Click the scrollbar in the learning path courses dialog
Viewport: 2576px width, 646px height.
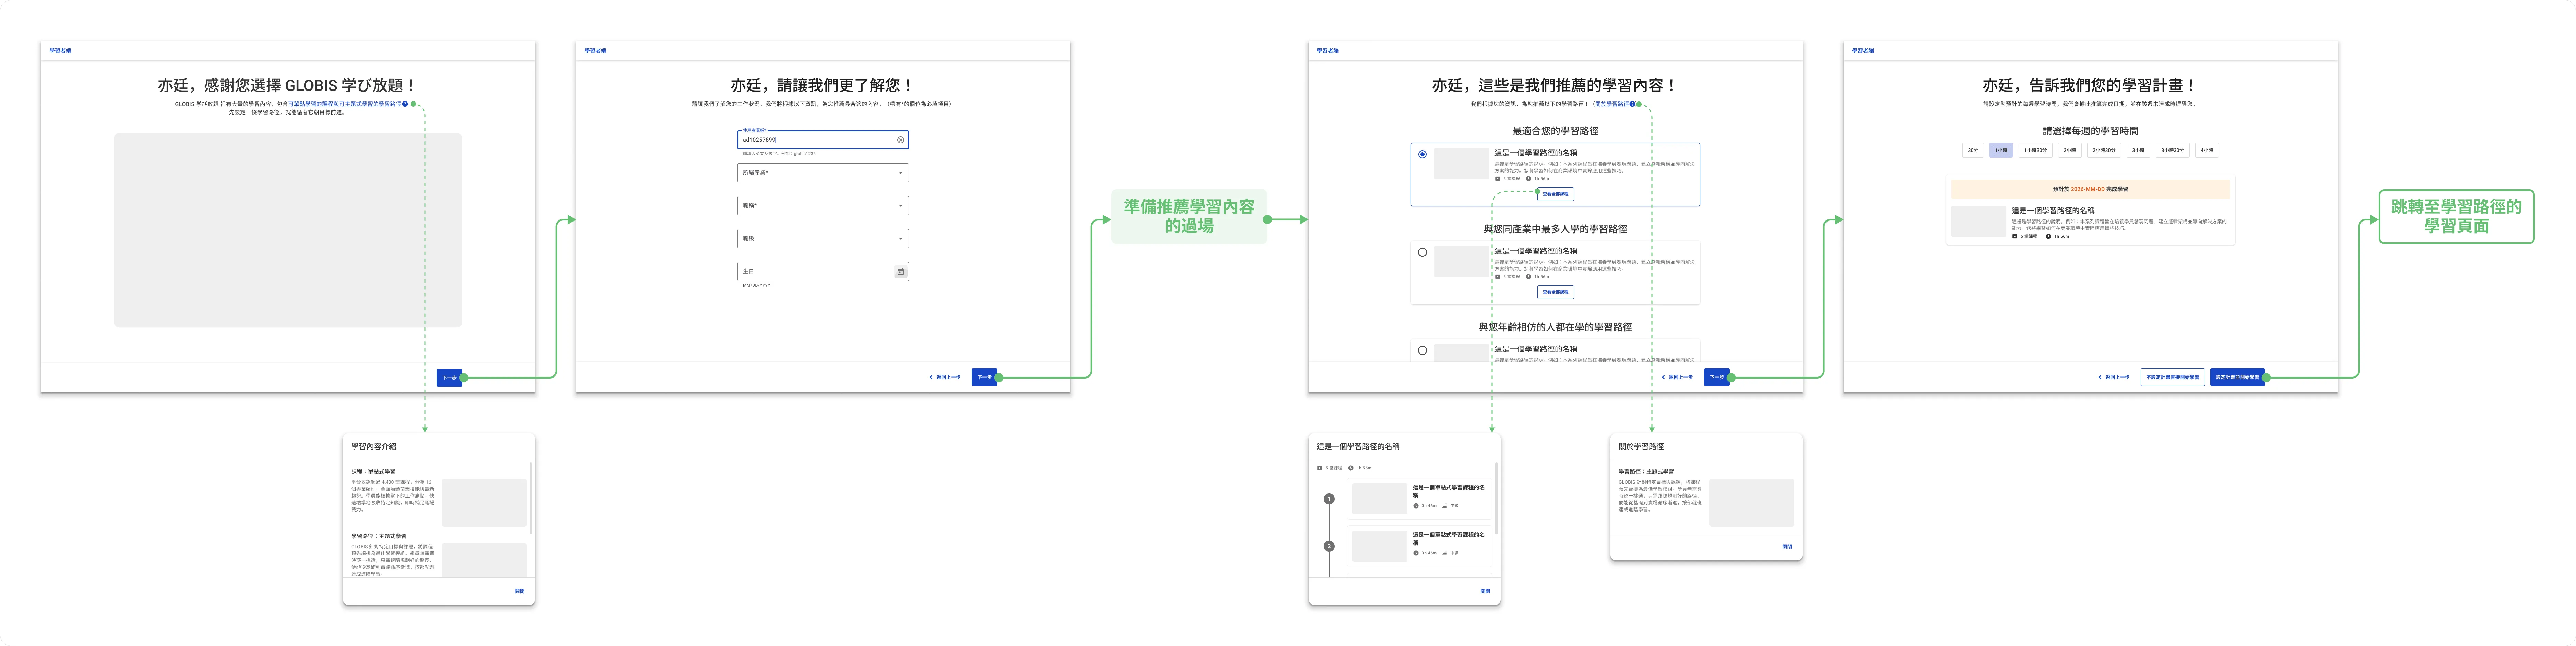(x=1497, y=498)
